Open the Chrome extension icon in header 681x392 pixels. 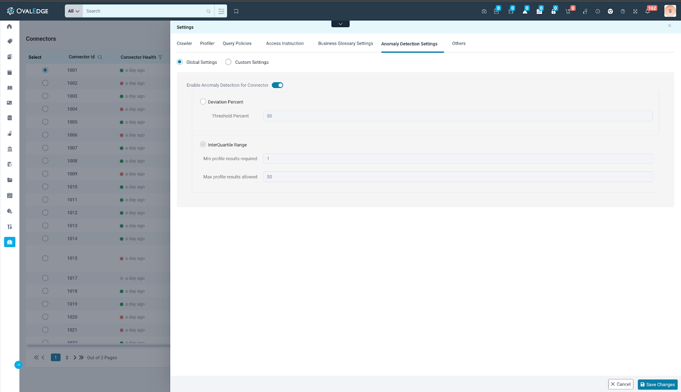[610, 11]
